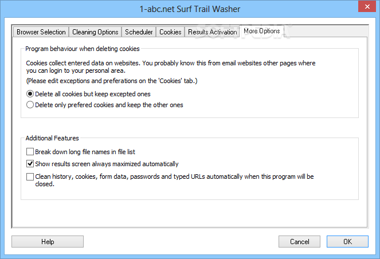380x259 pixels.
Task: Click the More Options tab
Action: [x=262, y=31]
